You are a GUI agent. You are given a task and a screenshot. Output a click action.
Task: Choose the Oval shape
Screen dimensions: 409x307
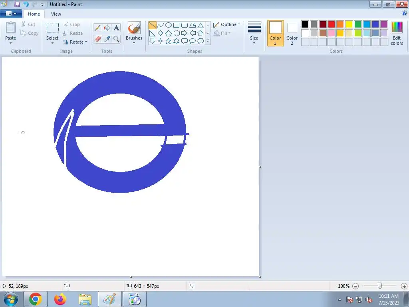click(x=169, y=25)
